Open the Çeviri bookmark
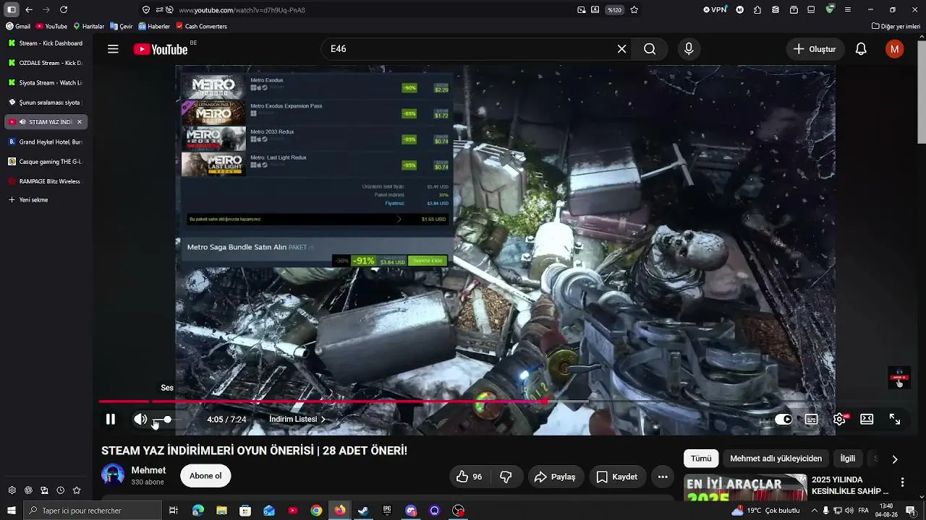 point(122,27)
